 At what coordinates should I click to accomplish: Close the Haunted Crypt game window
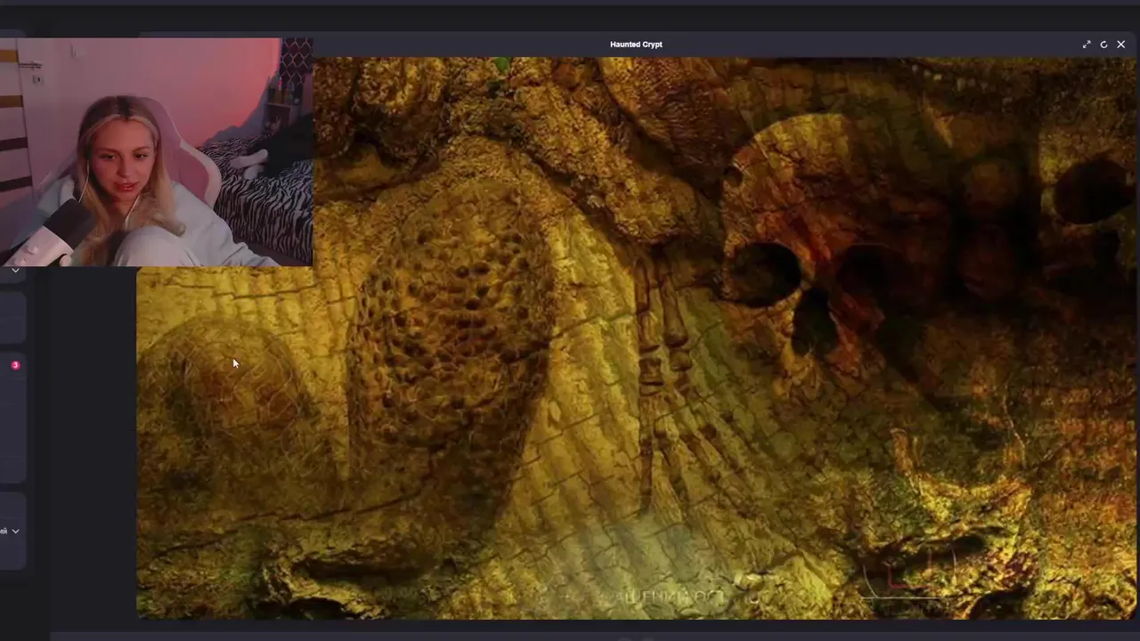point(1121,45)
